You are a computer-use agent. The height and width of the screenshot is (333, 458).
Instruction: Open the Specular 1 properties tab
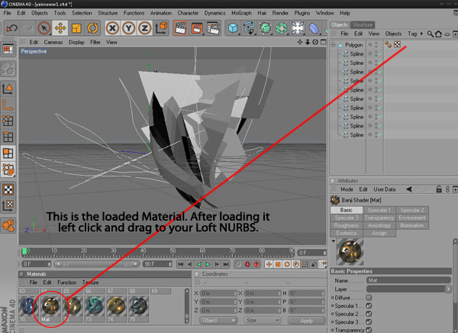(x=379, y=210)
